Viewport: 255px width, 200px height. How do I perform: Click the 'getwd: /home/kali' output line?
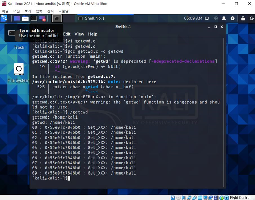[53, 122]
